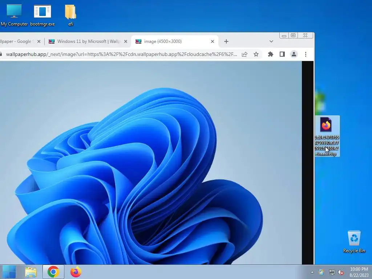Bookmark this page with the star
372x279 pixels.
[x=256, y=54]
